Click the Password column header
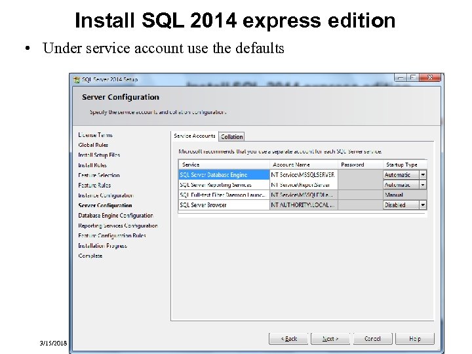 coord(361,165)
